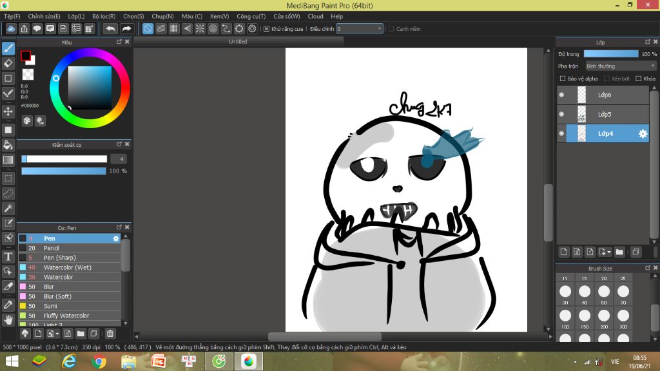The width and height of the screenshot is (660, 371).
Task: Enable Khóa layer checkbox
Action: click(639, 79)
